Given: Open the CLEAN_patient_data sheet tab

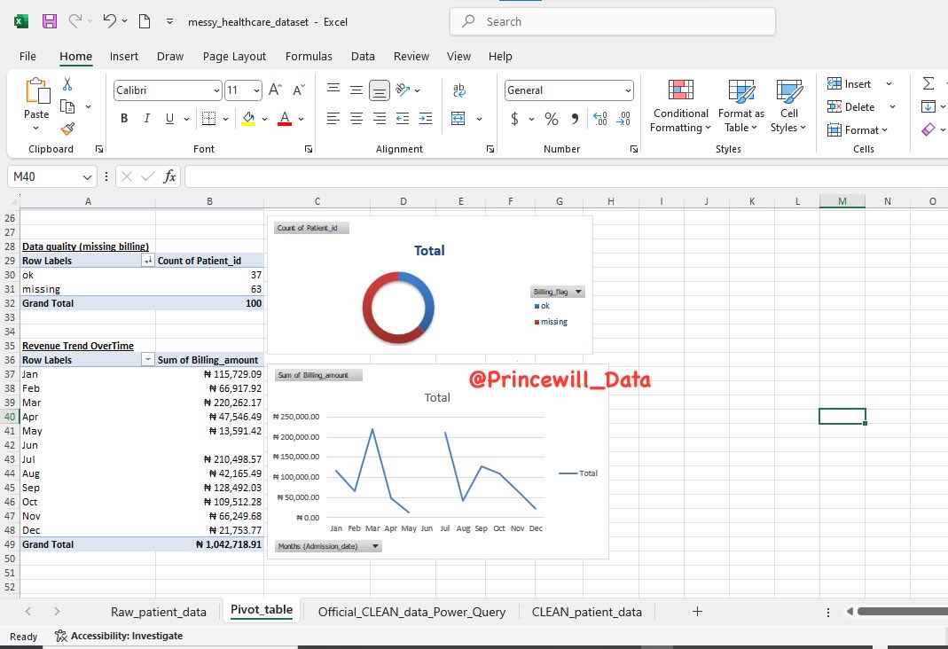Looking at the screenshot, I should pos(586,612).
